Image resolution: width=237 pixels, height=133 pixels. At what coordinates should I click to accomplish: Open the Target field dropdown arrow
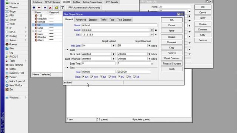pyautogui.click(x=152, y=30)
